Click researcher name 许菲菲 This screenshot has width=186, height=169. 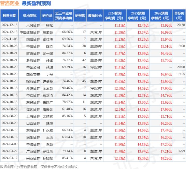(48, 81)
